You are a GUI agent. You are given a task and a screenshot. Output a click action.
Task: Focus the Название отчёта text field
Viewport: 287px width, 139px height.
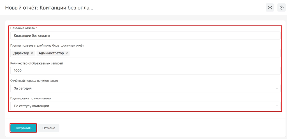tap(145, 35)
